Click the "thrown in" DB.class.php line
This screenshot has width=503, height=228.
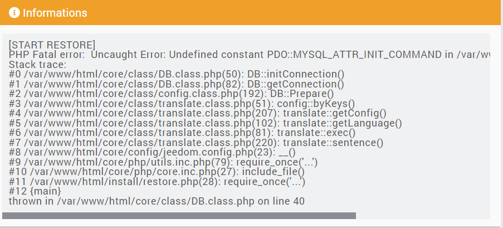click(x=157, y=201)
